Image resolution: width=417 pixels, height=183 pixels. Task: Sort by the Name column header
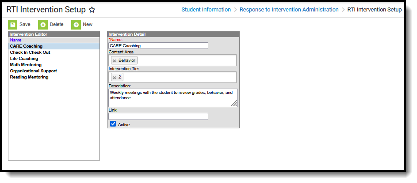point(15,40)
